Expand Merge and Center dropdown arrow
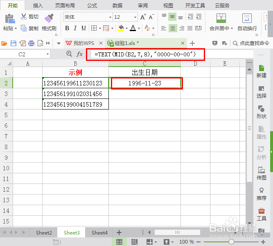Viewport: 273px width, 246px height. 232,28
